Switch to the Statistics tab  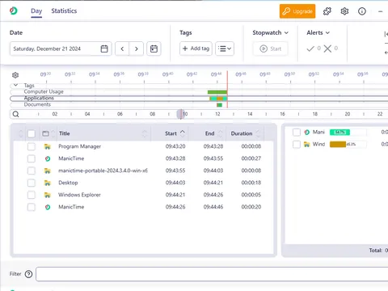tap(64, 11)
